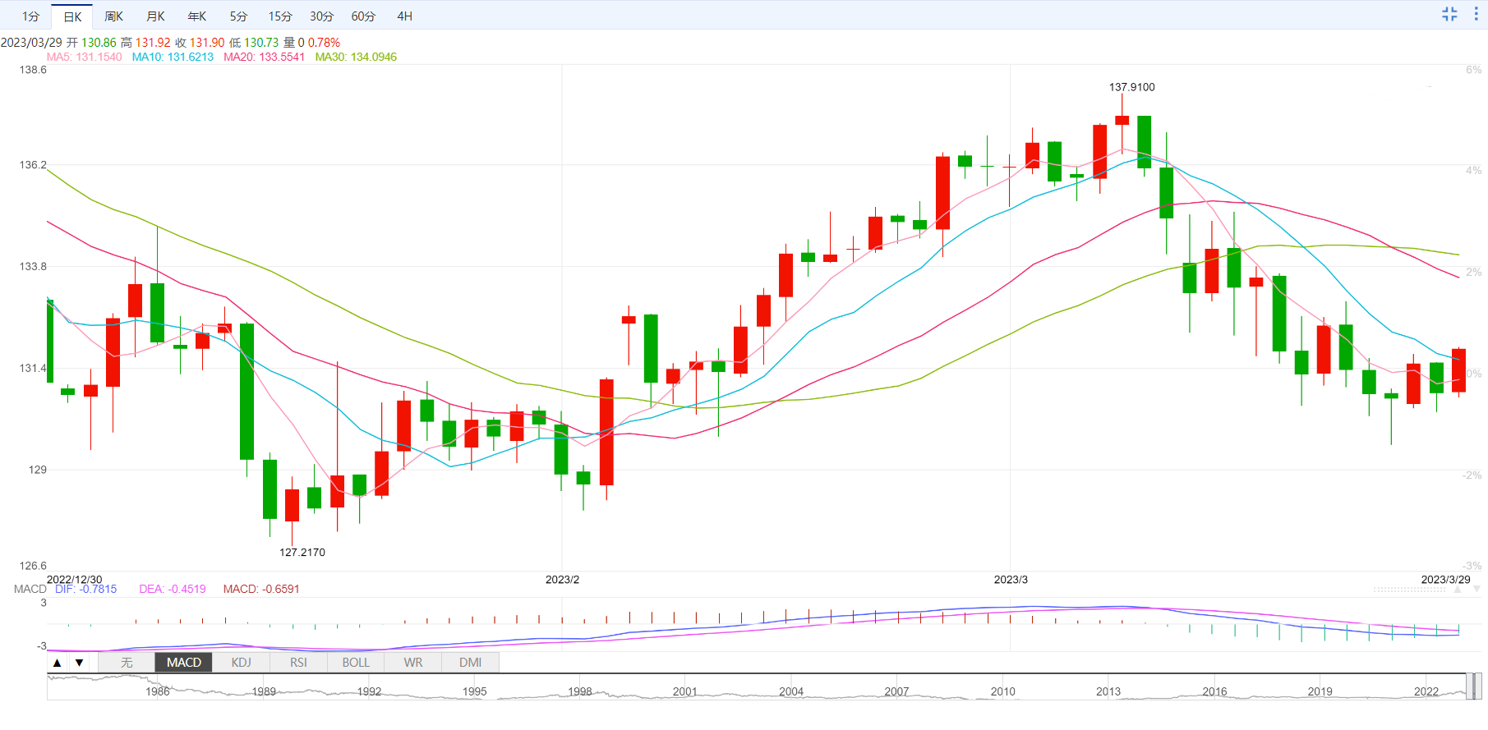Click the black down triangle beside indicator tabs
This screenshot has width=1488, height=730.
pos(79,663)
